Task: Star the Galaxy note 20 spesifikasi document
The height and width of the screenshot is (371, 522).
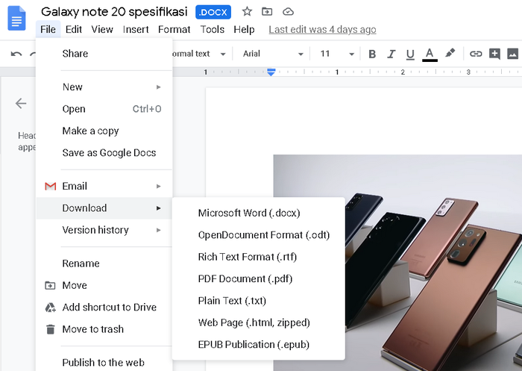Action: (x=247, y=12)
